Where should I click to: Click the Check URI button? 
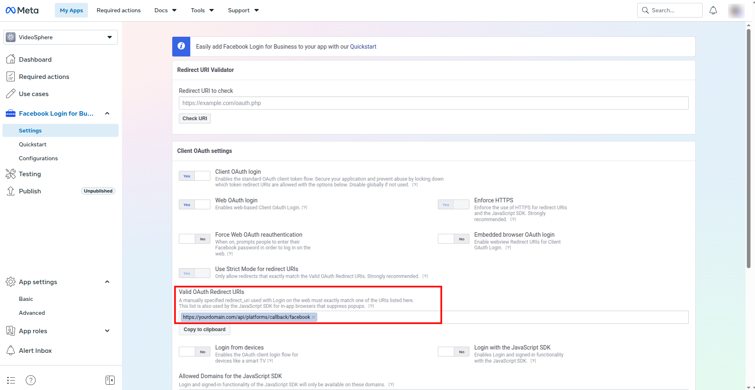pyautogui.click(x=195, y=118)
